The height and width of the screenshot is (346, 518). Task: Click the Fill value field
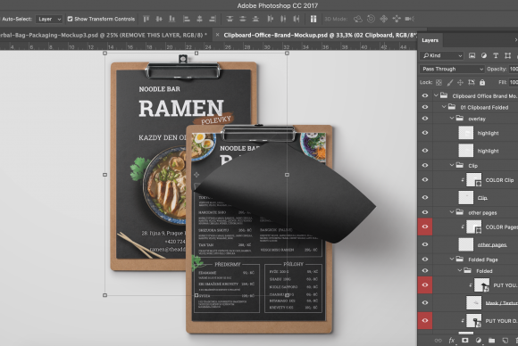[x=513, y=82]
